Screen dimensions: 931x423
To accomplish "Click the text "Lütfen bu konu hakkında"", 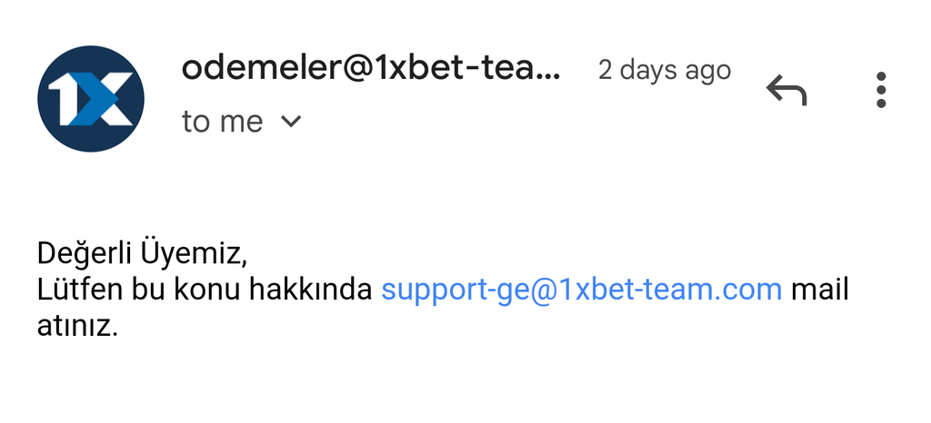I will coord(205,290).
